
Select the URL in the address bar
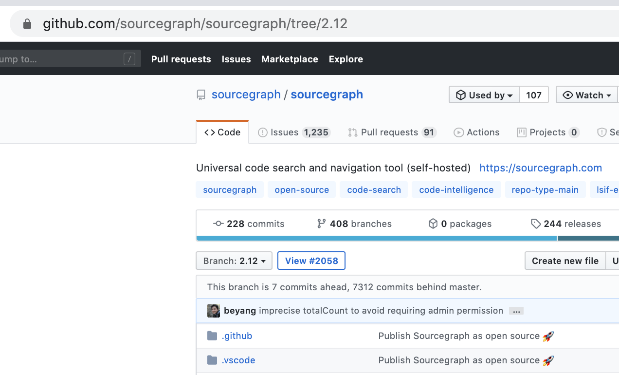coord(195,23)
